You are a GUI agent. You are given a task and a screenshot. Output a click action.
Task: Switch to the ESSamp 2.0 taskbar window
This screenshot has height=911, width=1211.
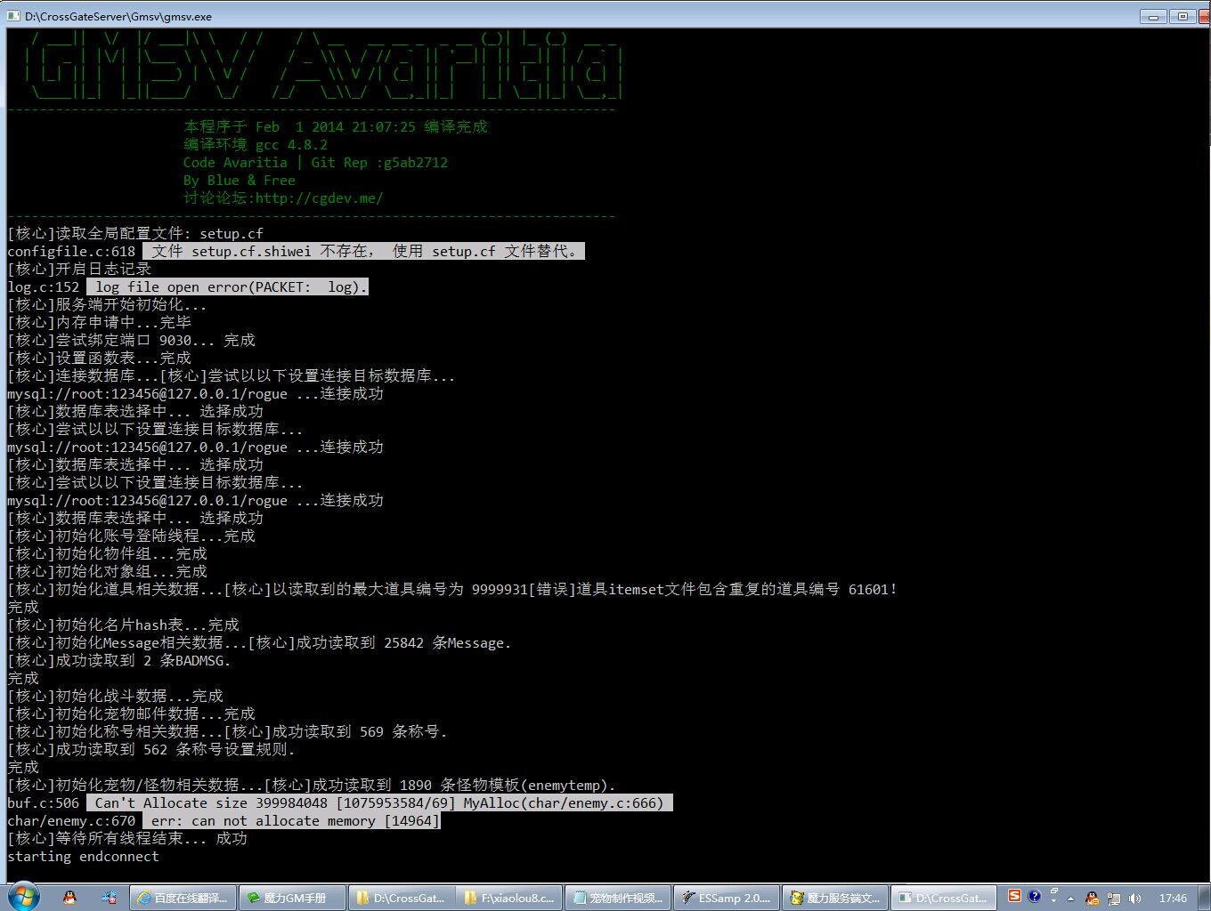point(727,898)
